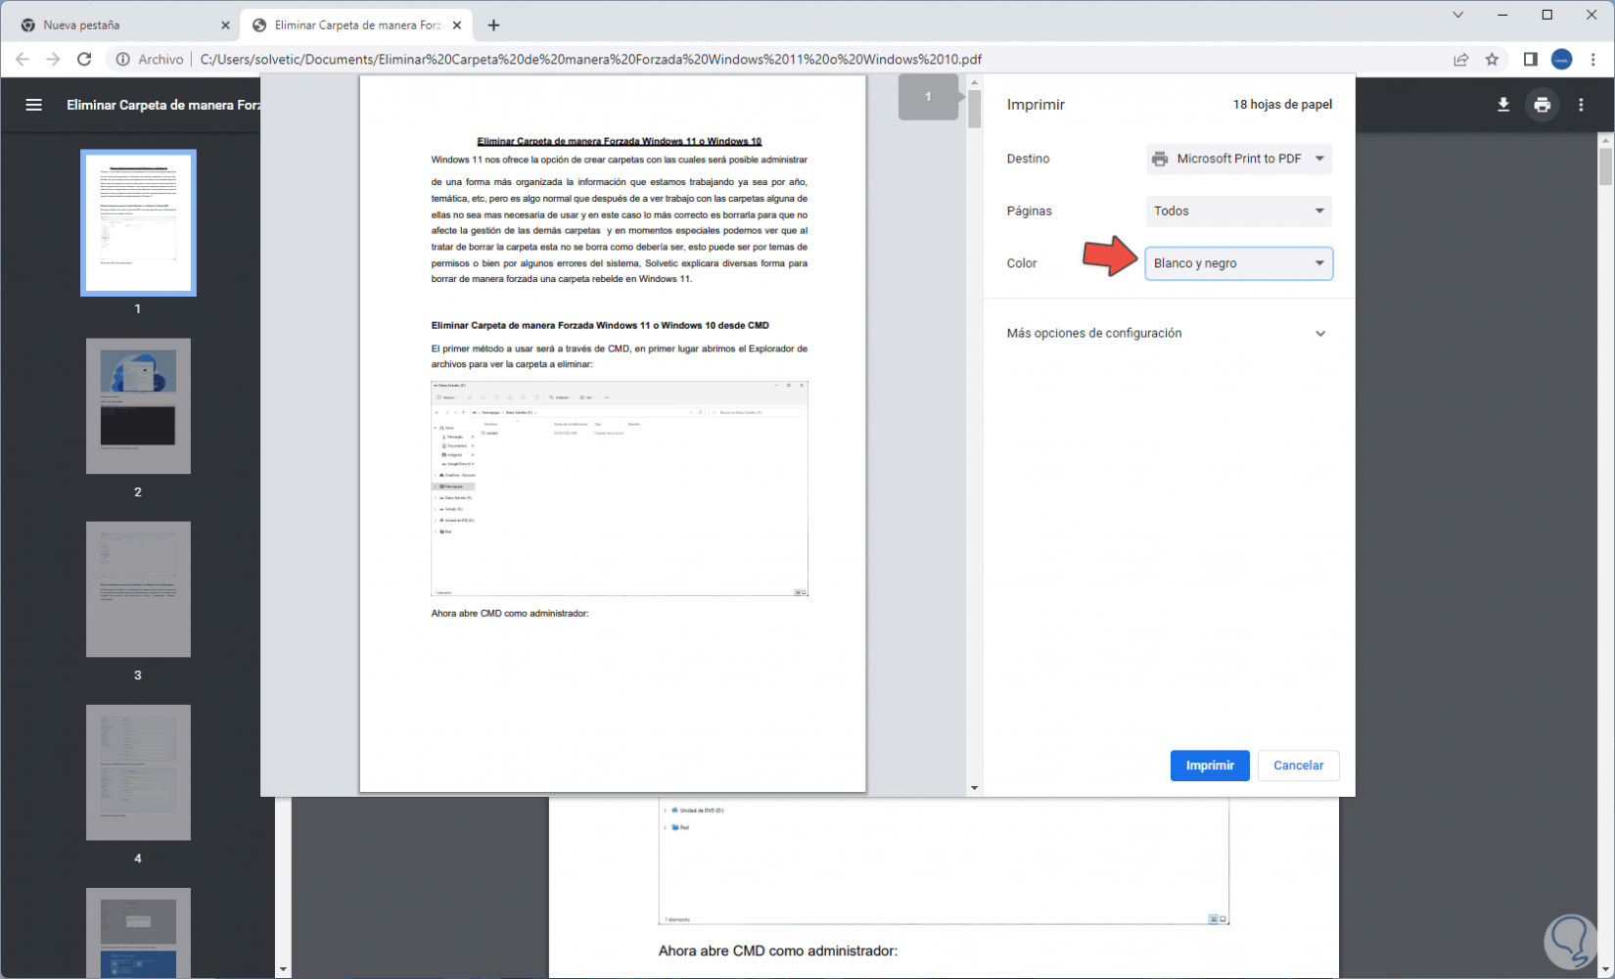Toggle the PDF viewer sidebar menu

[34, 105]
